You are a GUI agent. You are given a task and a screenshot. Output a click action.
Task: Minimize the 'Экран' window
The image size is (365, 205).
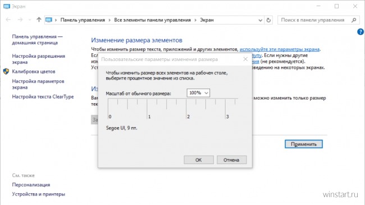click(x=318, y=6)
